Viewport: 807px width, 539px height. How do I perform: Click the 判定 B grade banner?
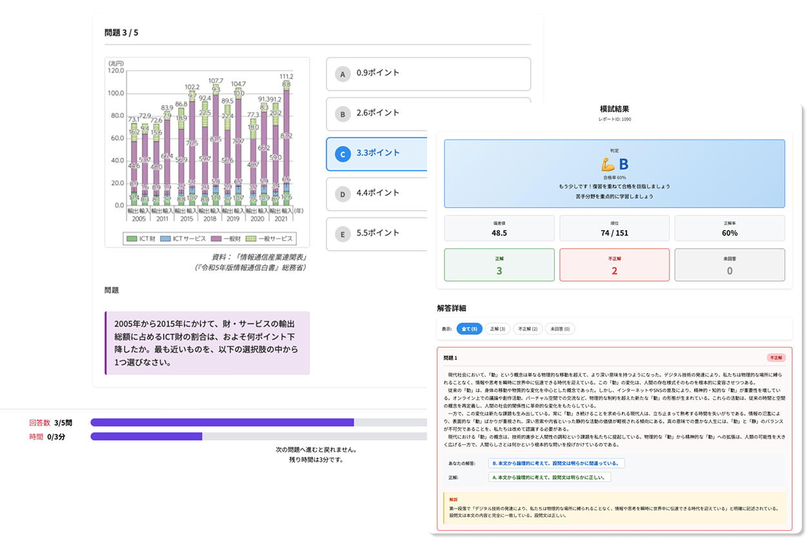point(614,173)
